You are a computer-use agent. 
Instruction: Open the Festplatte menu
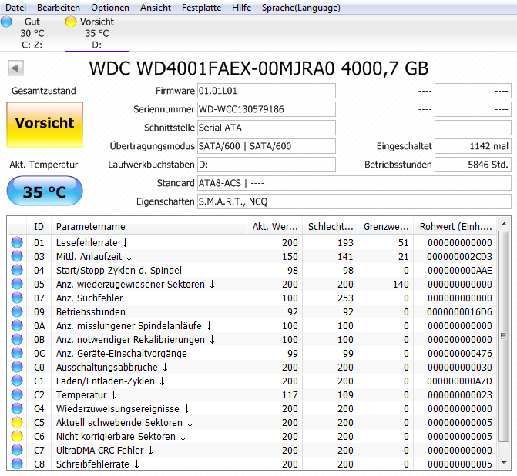[201, 8]
